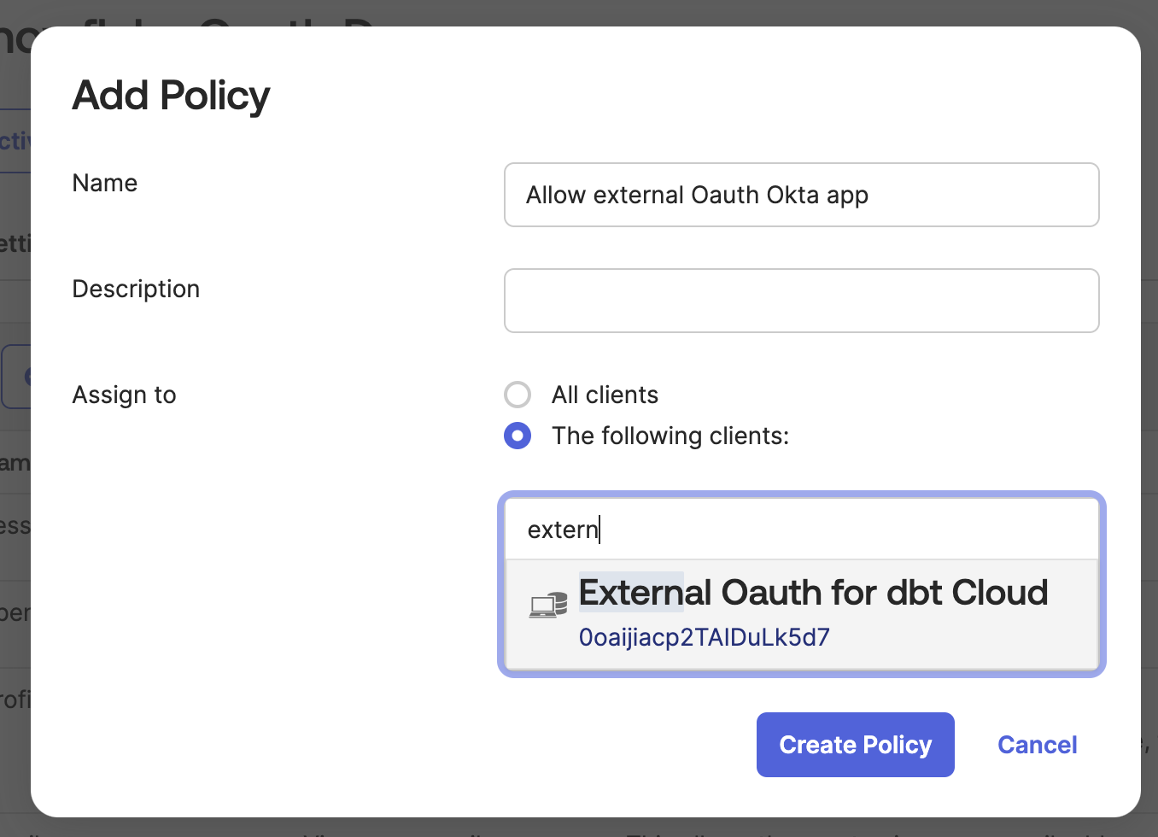Image resolution: width=1158 pixels, height=837 pixels.
Task: Select the External Oauth for dbt Cloud suggestion
Action: pyautogui.click(x=811, y=593)
